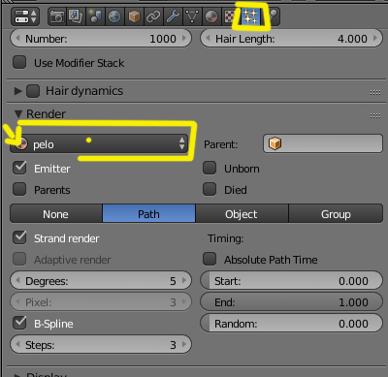Open the Render properties camera tab
Image resolution: width=388 pixels, height=377 pixels.
57,16
